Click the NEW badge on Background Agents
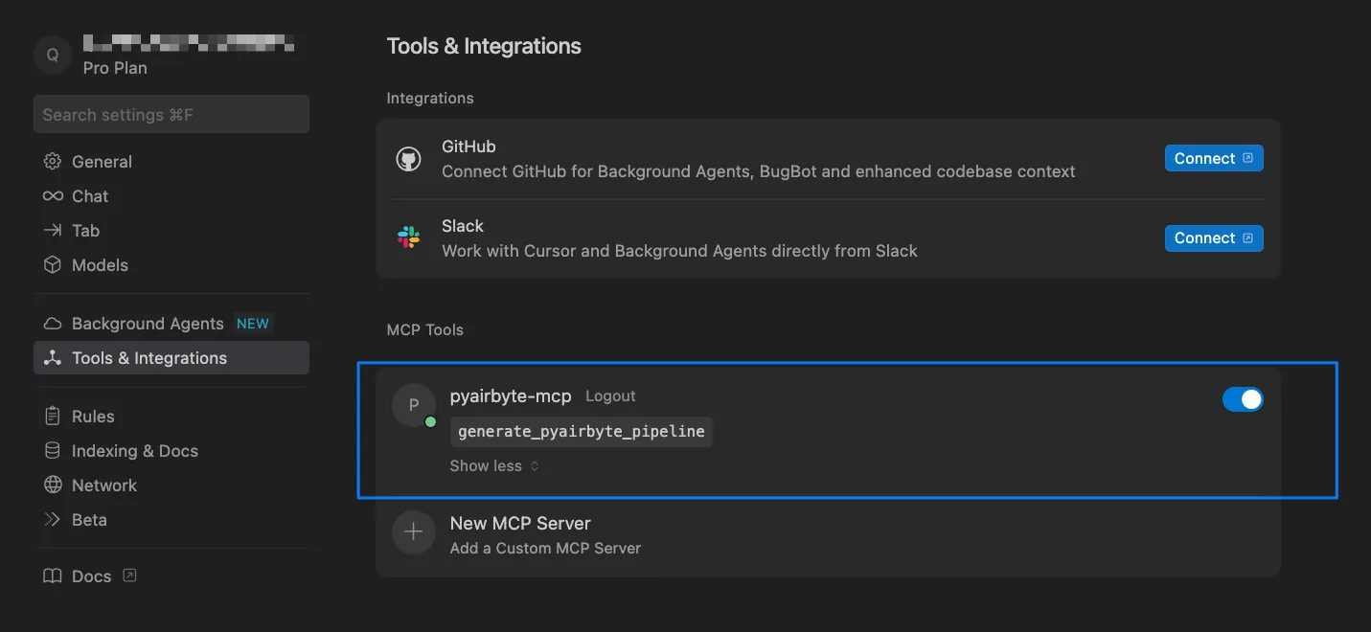The image size is (1371, 632). pyautogui.click(x=253, y=324)
